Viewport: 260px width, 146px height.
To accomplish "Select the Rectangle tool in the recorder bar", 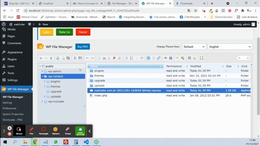I will coord(43,131).
